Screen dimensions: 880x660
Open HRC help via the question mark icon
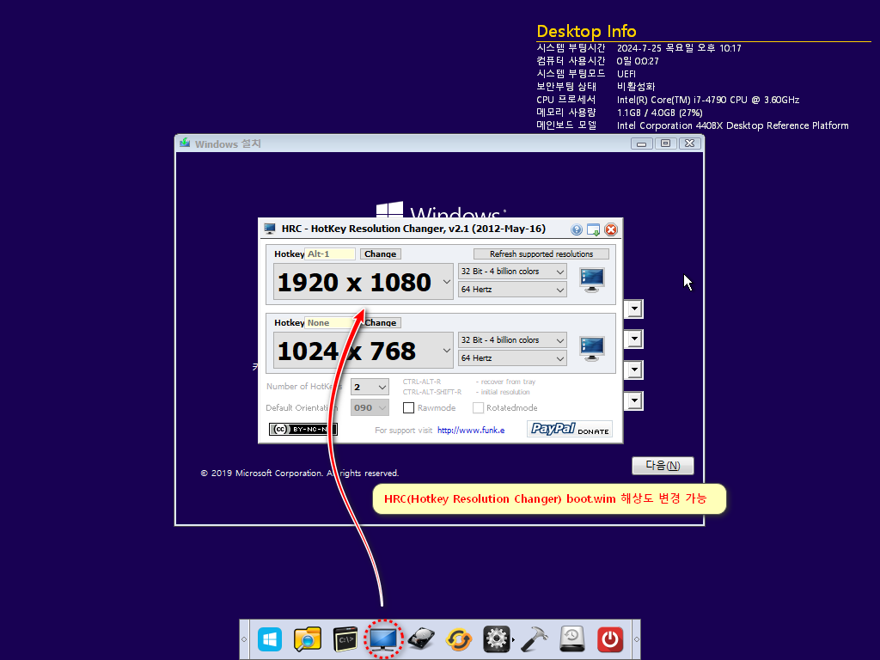point(577,229)
